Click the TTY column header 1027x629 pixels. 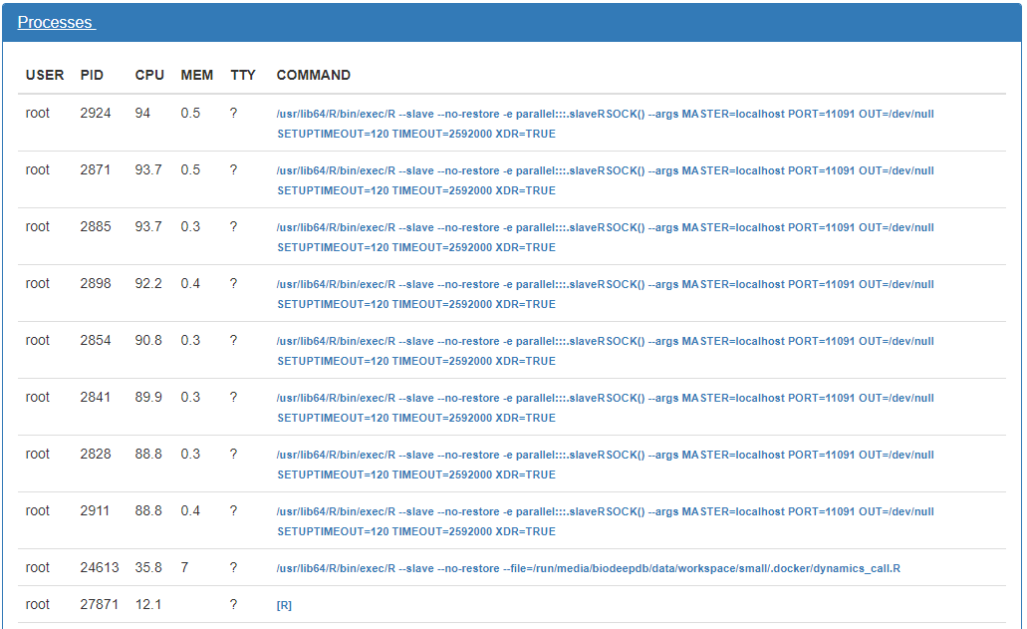pyautogui.click(x=242, y=75)
